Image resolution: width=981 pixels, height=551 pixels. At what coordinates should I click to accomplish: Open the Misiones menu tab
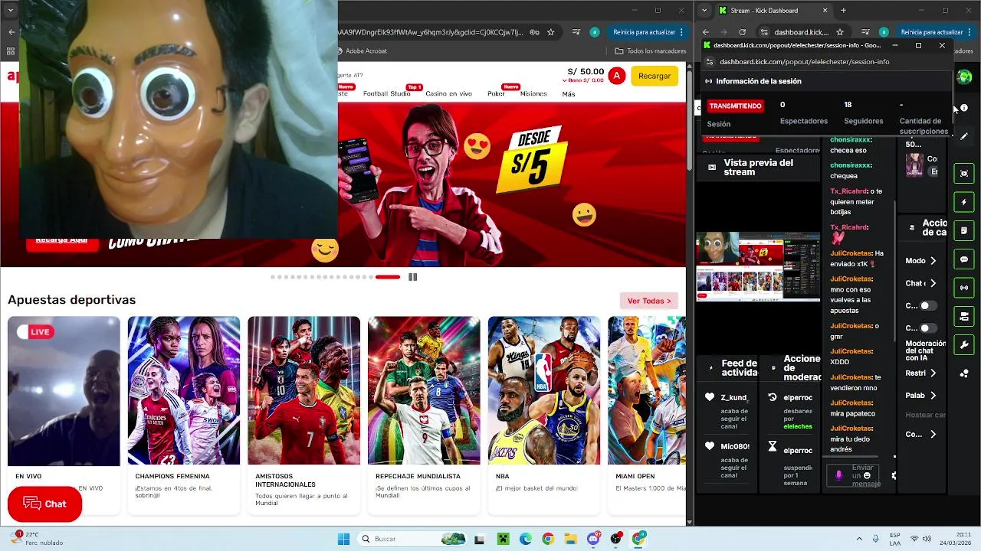tap(533, 93)
